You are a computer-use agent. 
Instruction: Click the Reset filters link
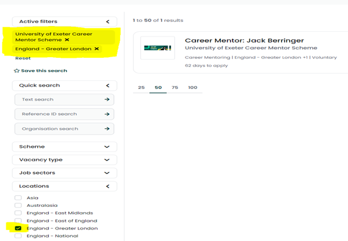23,58
